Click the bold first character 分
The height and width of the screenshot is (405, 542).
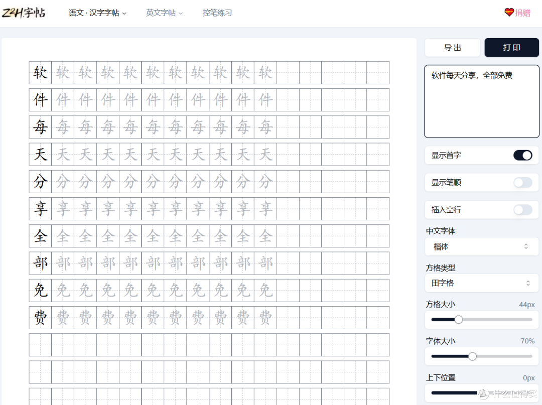(x=41, y=182)
